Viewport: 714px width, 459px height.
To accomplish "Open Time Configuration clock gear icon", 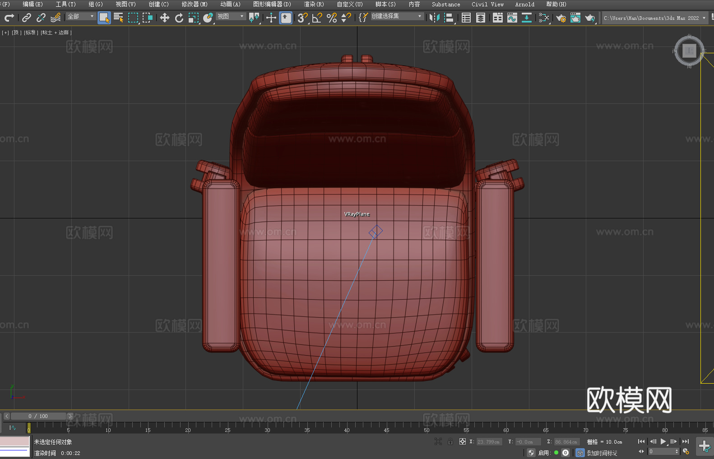I will [x=686, y=451].
